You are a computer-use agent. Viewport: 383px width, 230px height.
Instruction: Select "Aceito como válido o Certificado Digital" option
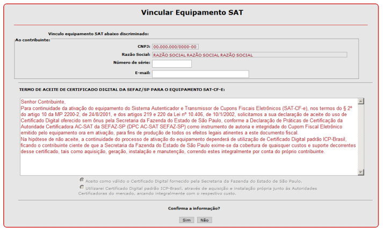(82, 180)
